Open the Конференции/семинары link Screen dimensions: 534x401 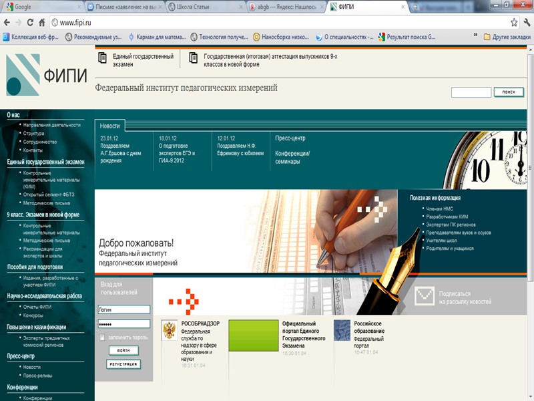click(x=292, y=157)
